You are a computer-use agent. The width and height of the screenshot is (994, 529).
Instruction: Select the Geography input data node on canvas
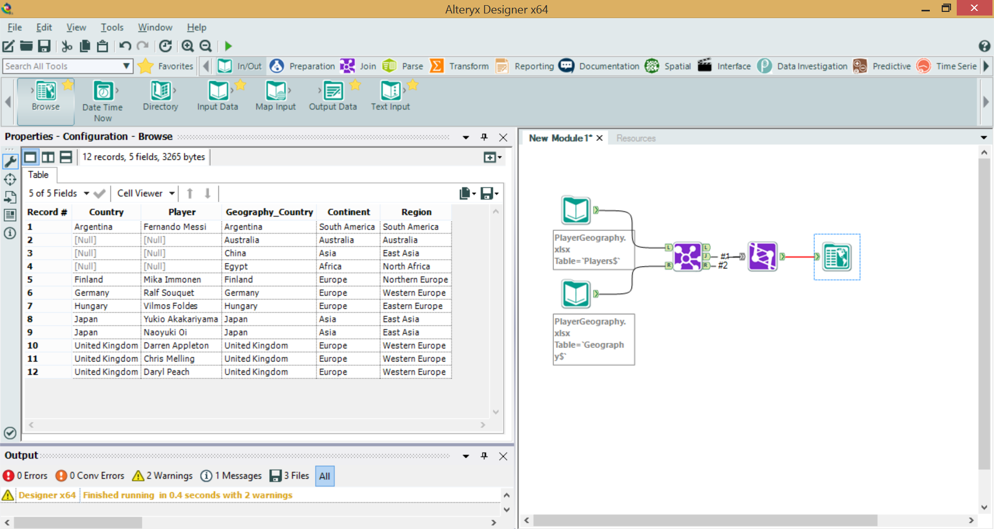(576, 294)
